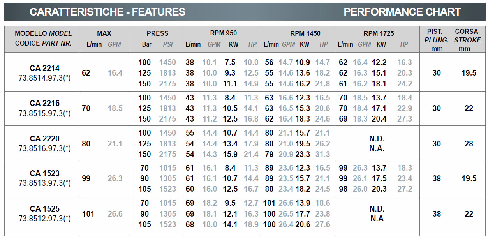488x238 pixels.
Task: Click part number 73.8513.97.3(*)
Action: click(45, 183)
